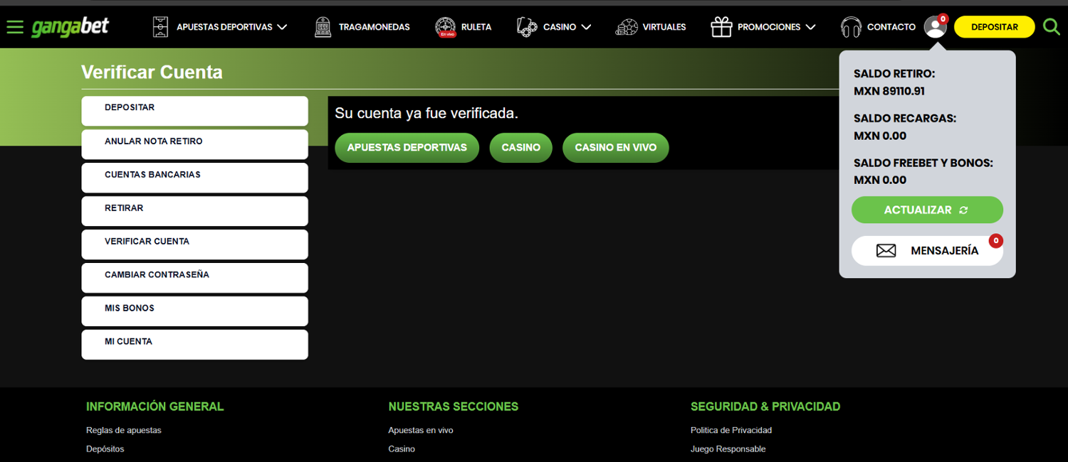The width and height of the screenshot is (1068, 462).
Task: Click the Virtuales coins icon
Action: (x=627, y=27)
